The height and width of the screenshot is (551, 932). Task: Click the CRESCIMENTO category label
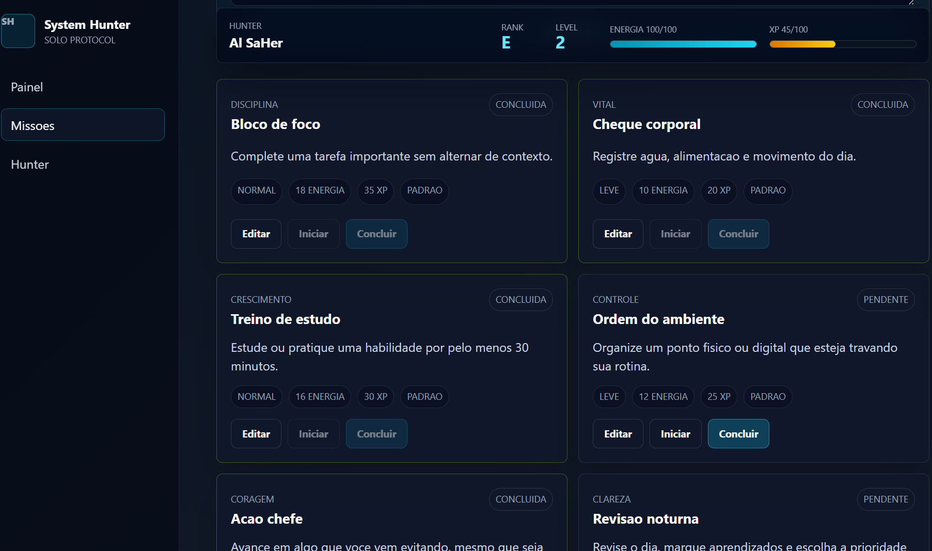tap(261, 300)
